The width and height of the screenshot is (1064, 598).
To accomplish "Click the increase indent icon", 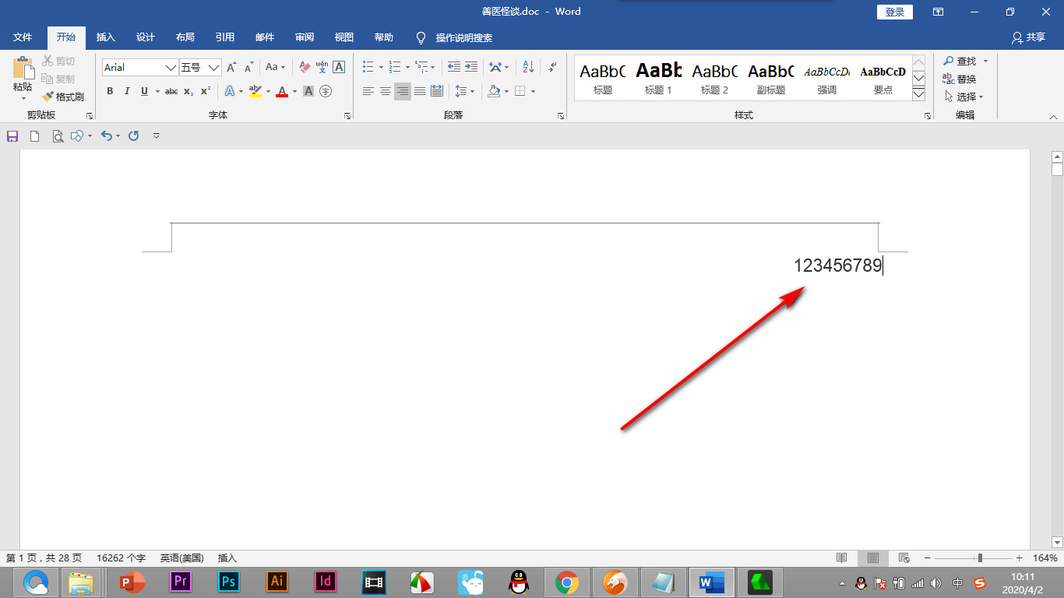I will pyautogui.click(x=470, y=68).
